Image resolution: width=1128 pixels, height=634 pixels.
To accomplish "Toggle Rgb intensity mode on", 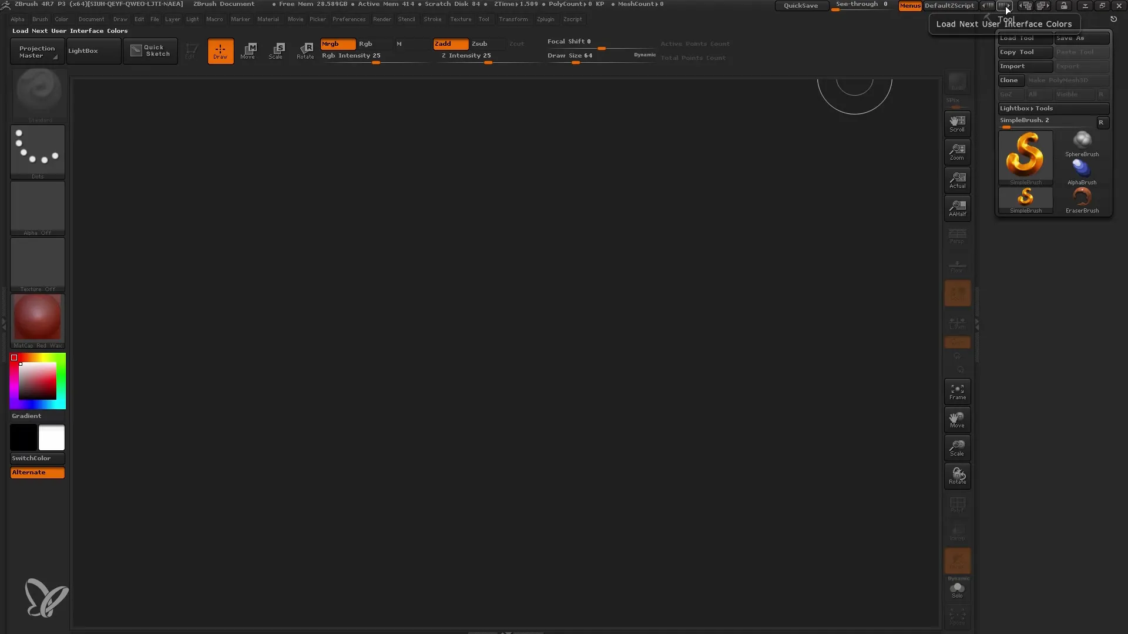I will tap(364, 43).
